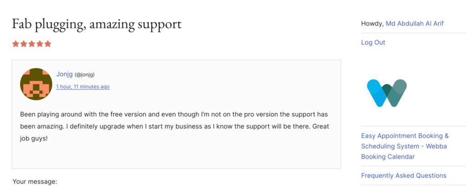Click the Webba blue-green W logo
This screenshot has width=466, height=186.
tap(387, 93)
